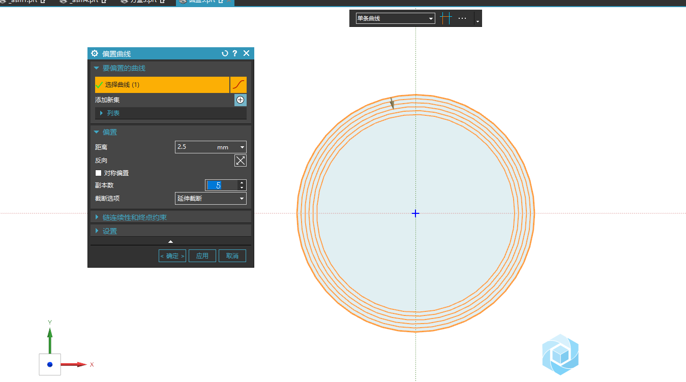The height and width of the screenshot is (382, 686).
Task: Open the 单条曲线 curve rule dropdown
Action: 395,18
